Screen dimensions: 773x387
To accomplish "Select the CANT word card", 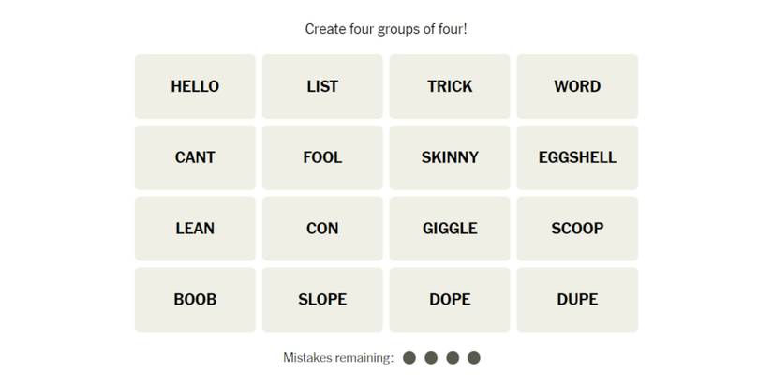I will click(195, 157).
